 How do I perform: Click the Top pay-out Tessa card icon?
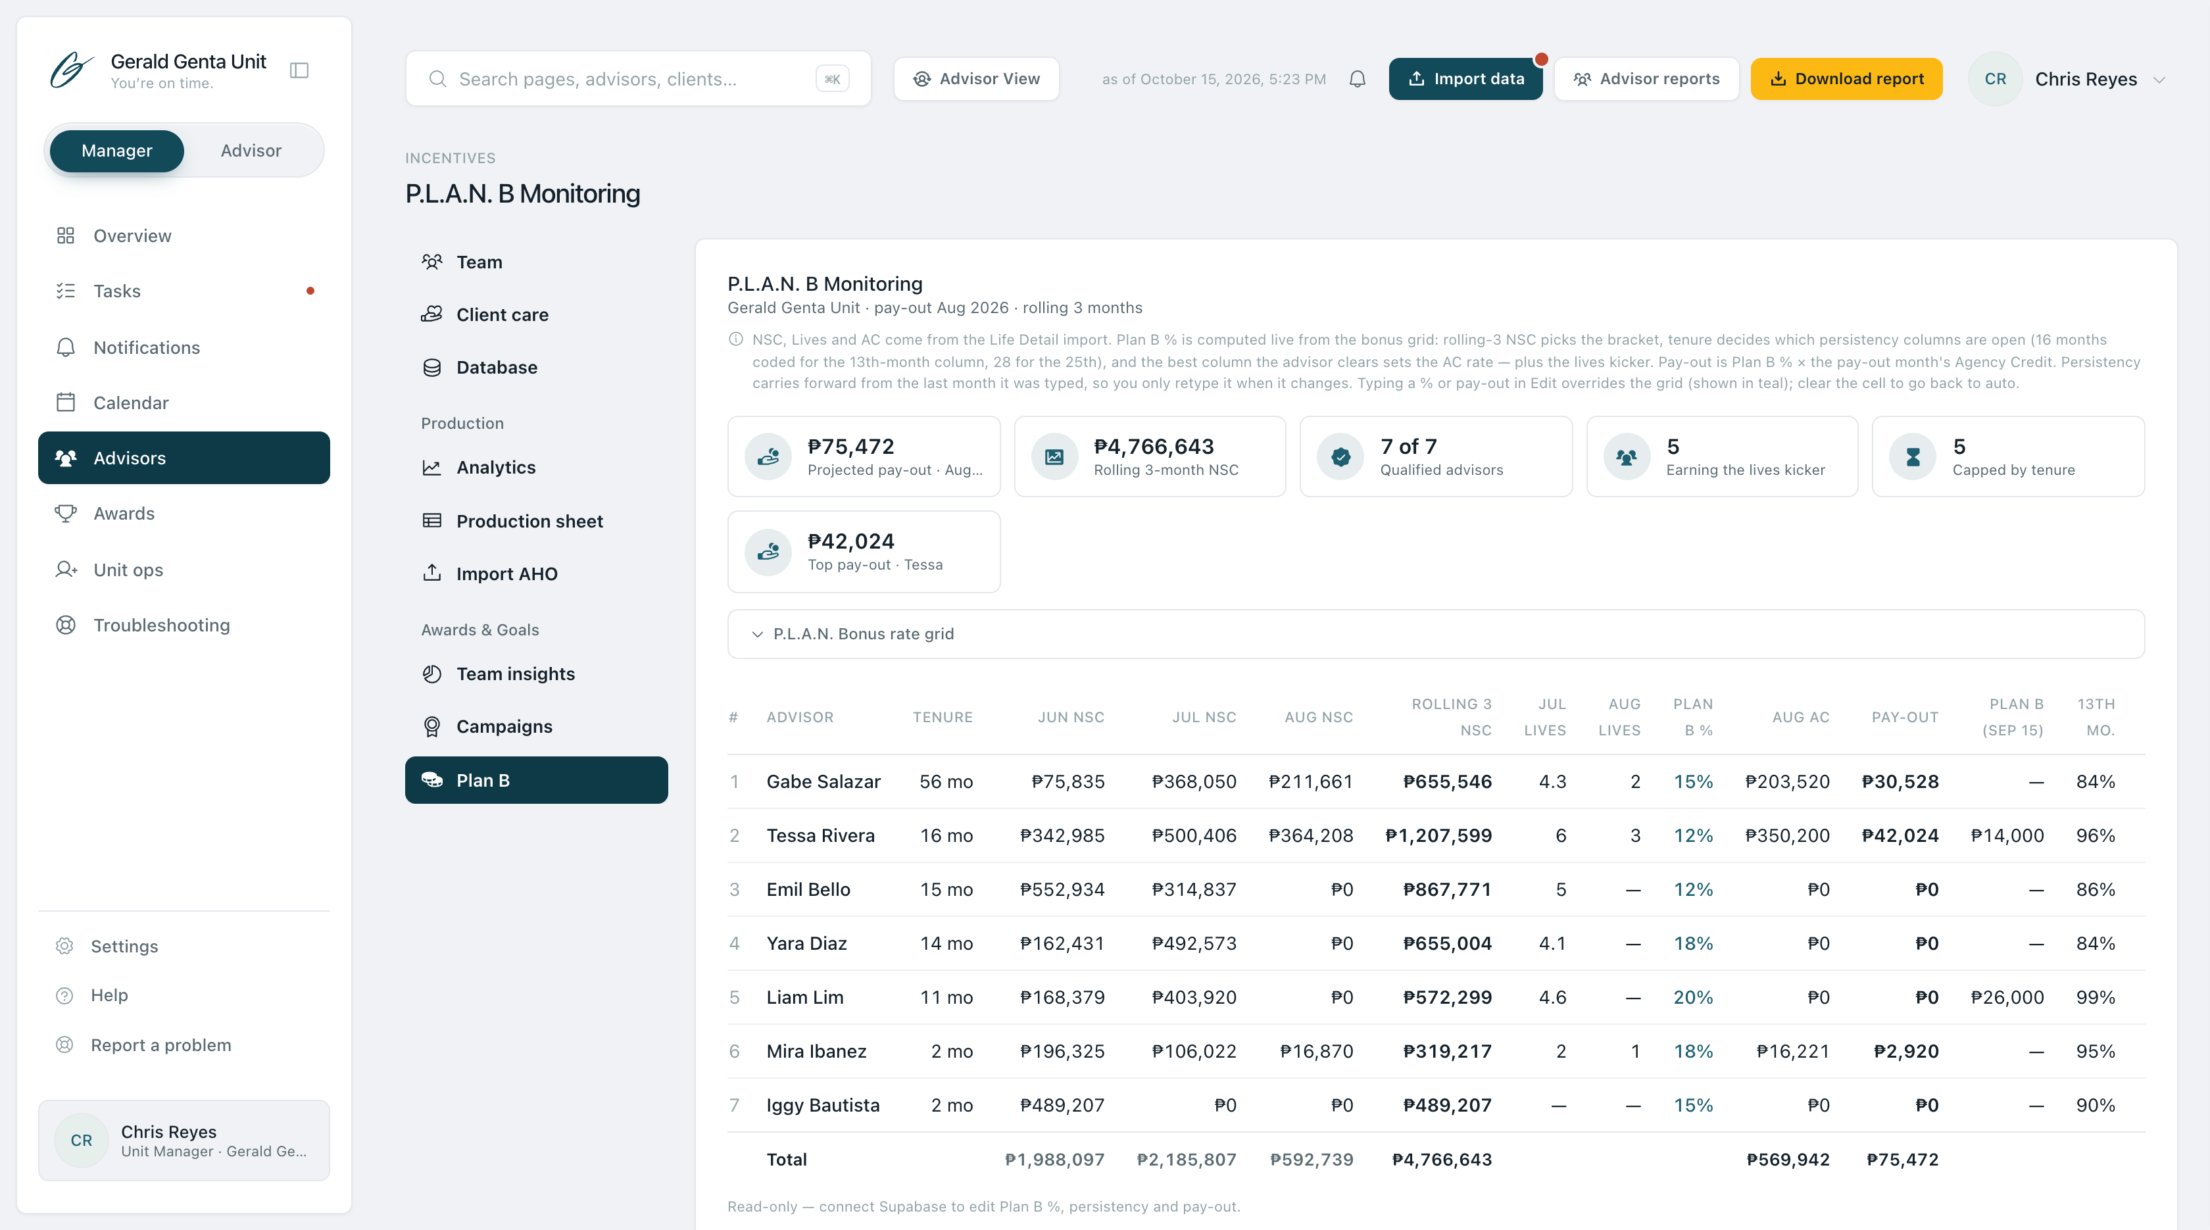(x=768, y=552)
